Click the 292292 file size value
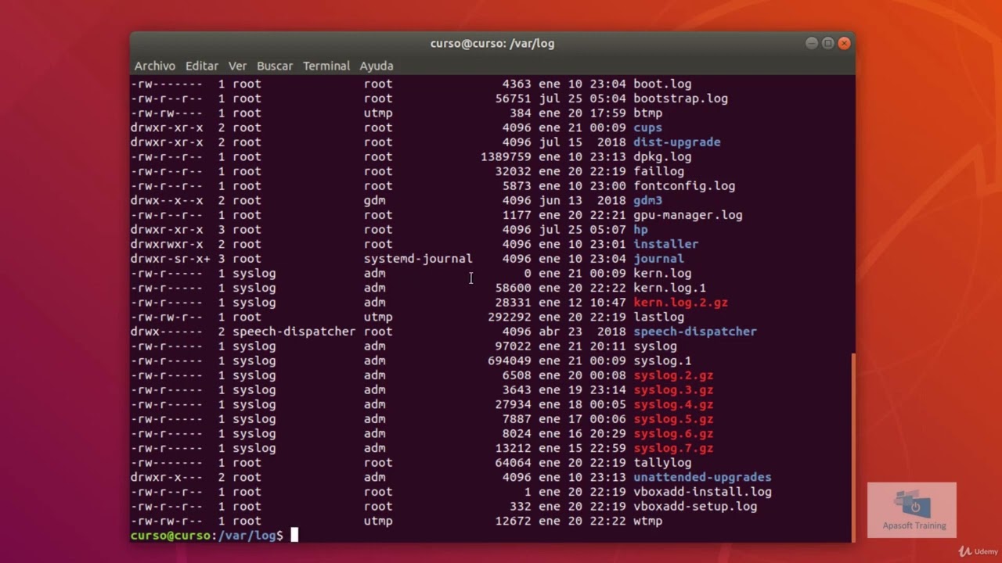This screenshot has width=1002, height=563. point(510,317)
